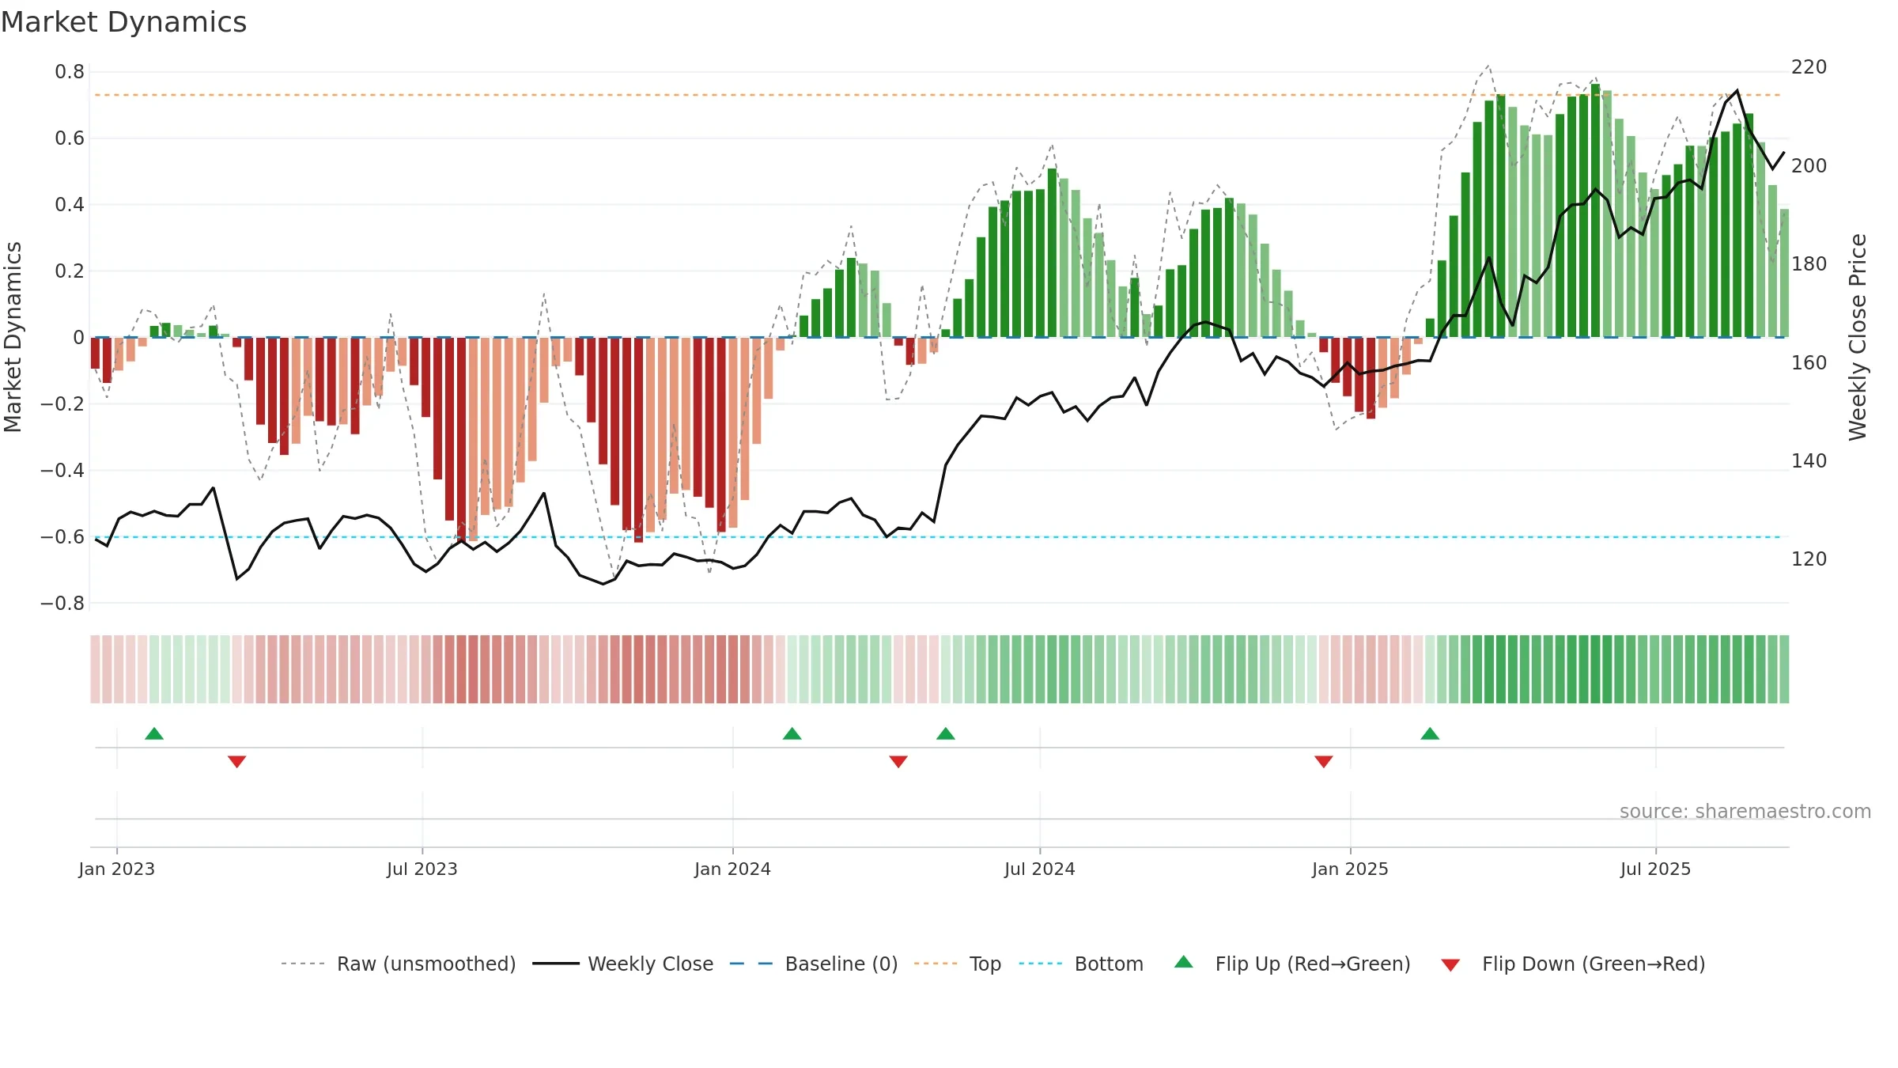
Task: Select the red flip-down marker in spring 2023
Action: (x=236, y=761)
